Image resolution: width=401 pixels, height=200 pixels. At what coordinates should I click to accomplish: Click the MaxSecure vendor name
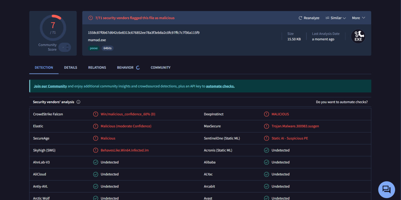click(212, 126)
